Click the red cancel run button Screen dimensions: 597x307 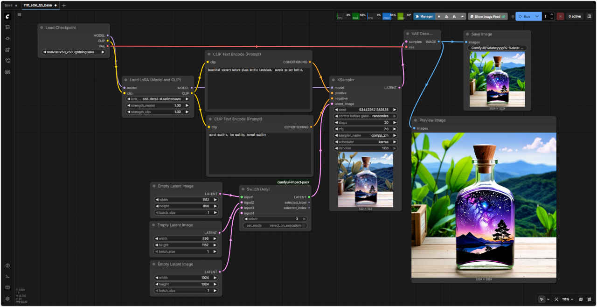pyautogui.click(x=560, y=16)
